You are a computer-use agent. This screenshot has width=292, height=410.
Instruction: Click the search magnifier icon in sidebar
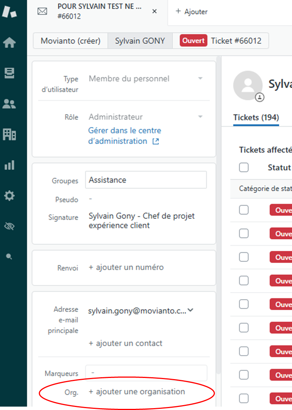[9, 257]
